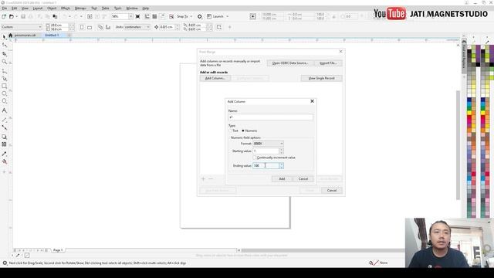This screenshot has height=278, width=494.
Task: Click the Starting value input field
Action: click(x=266, y=151)
